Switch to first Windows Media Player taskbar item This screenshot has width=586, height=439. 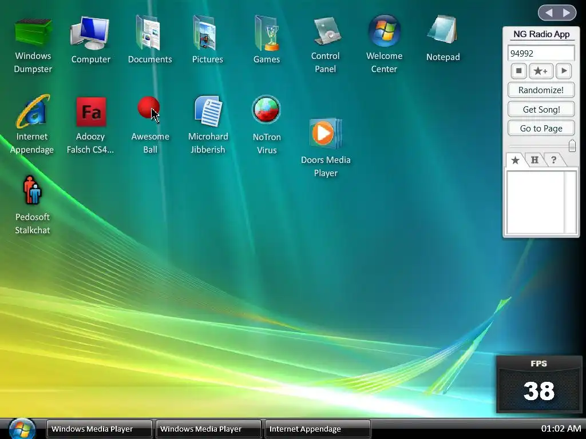click(x=100, y=429)
